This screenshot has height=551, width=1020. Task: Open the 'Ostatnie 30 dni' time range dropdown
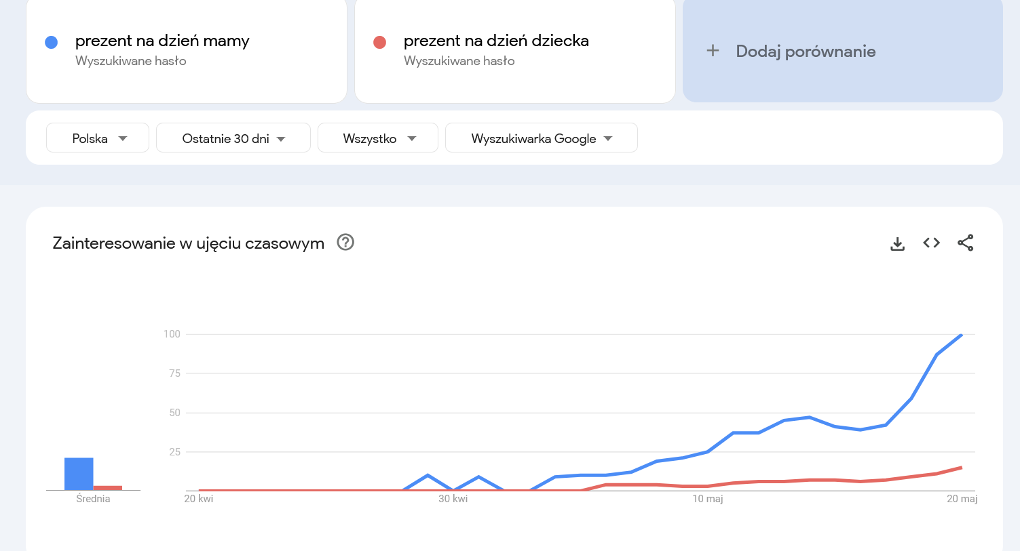click(233, 138)
